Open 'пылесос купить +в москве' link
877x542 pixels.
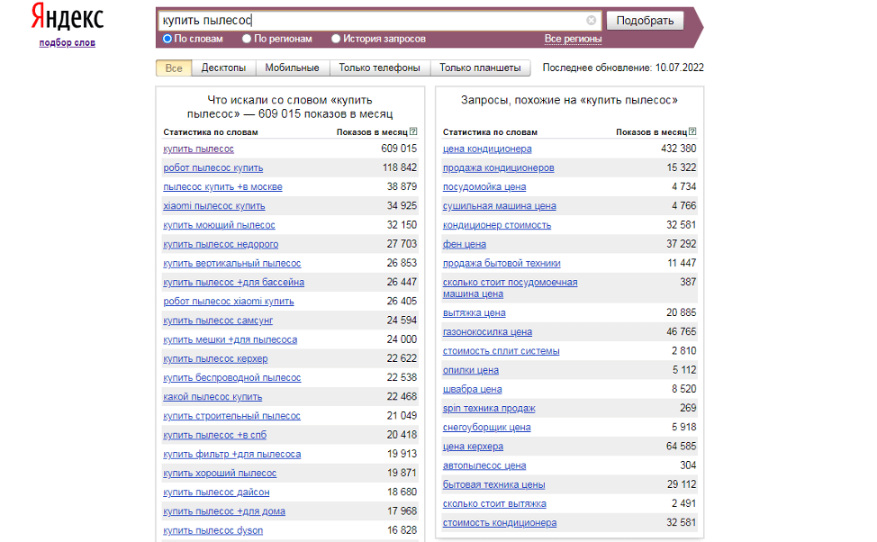222,187
